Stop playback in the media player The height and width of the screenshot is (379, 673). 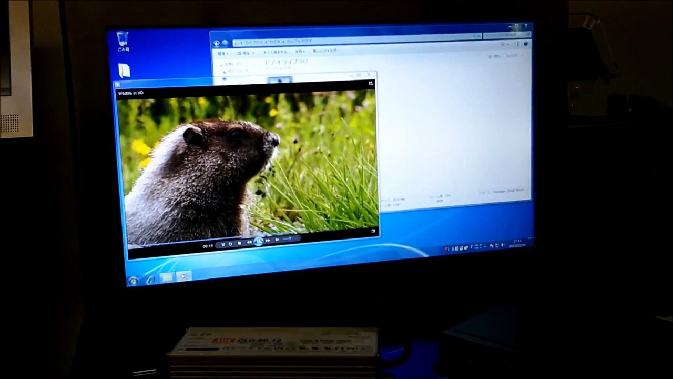[239, 243]
